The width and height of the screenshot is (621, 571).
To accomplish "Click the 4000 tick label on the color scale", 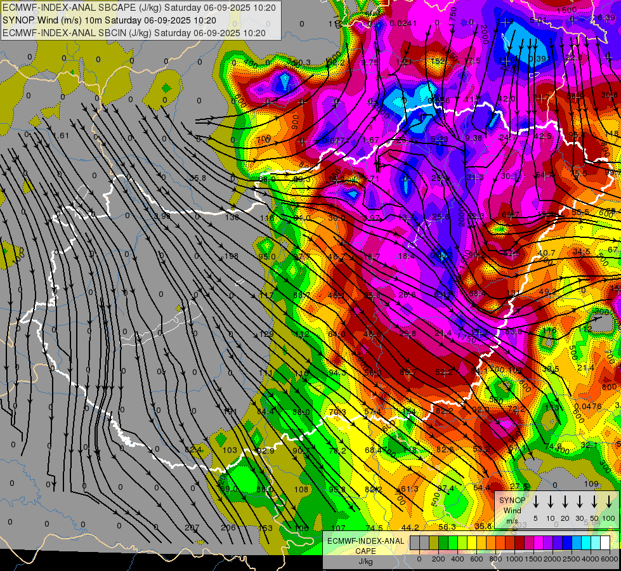I will [591, 559].
